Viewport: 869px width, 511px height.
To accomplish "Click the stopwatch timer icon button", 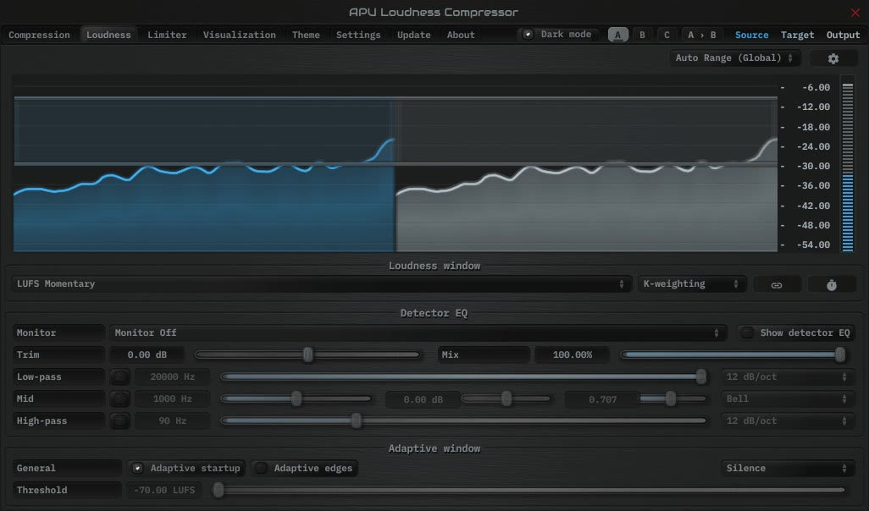I will (x=832, y=284).
